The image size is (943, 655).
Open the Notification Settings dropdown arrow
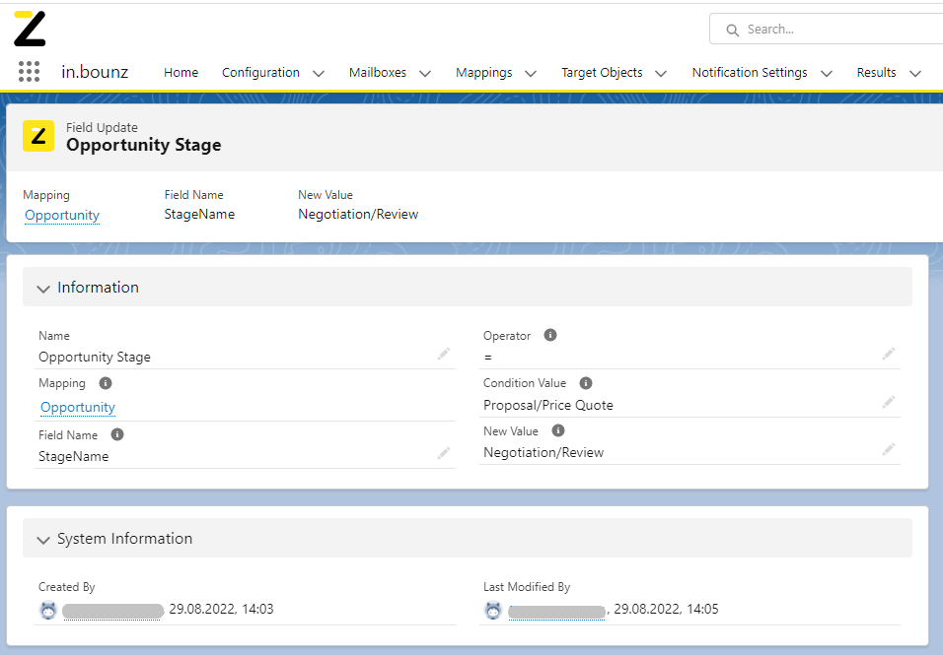coord(827,73)
